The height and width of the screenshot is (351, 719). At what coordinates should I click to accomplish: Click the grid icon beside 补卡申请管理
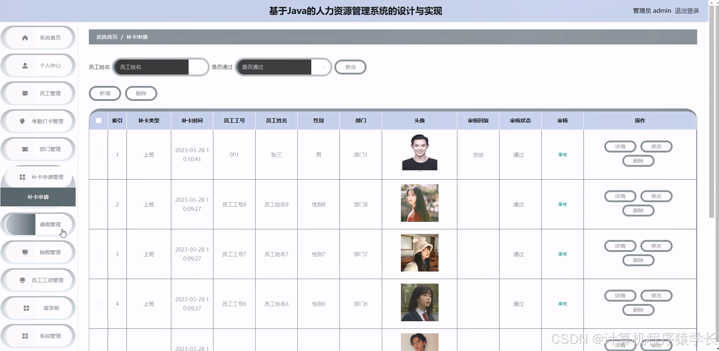pyautogui.click(x=22, y=177)
